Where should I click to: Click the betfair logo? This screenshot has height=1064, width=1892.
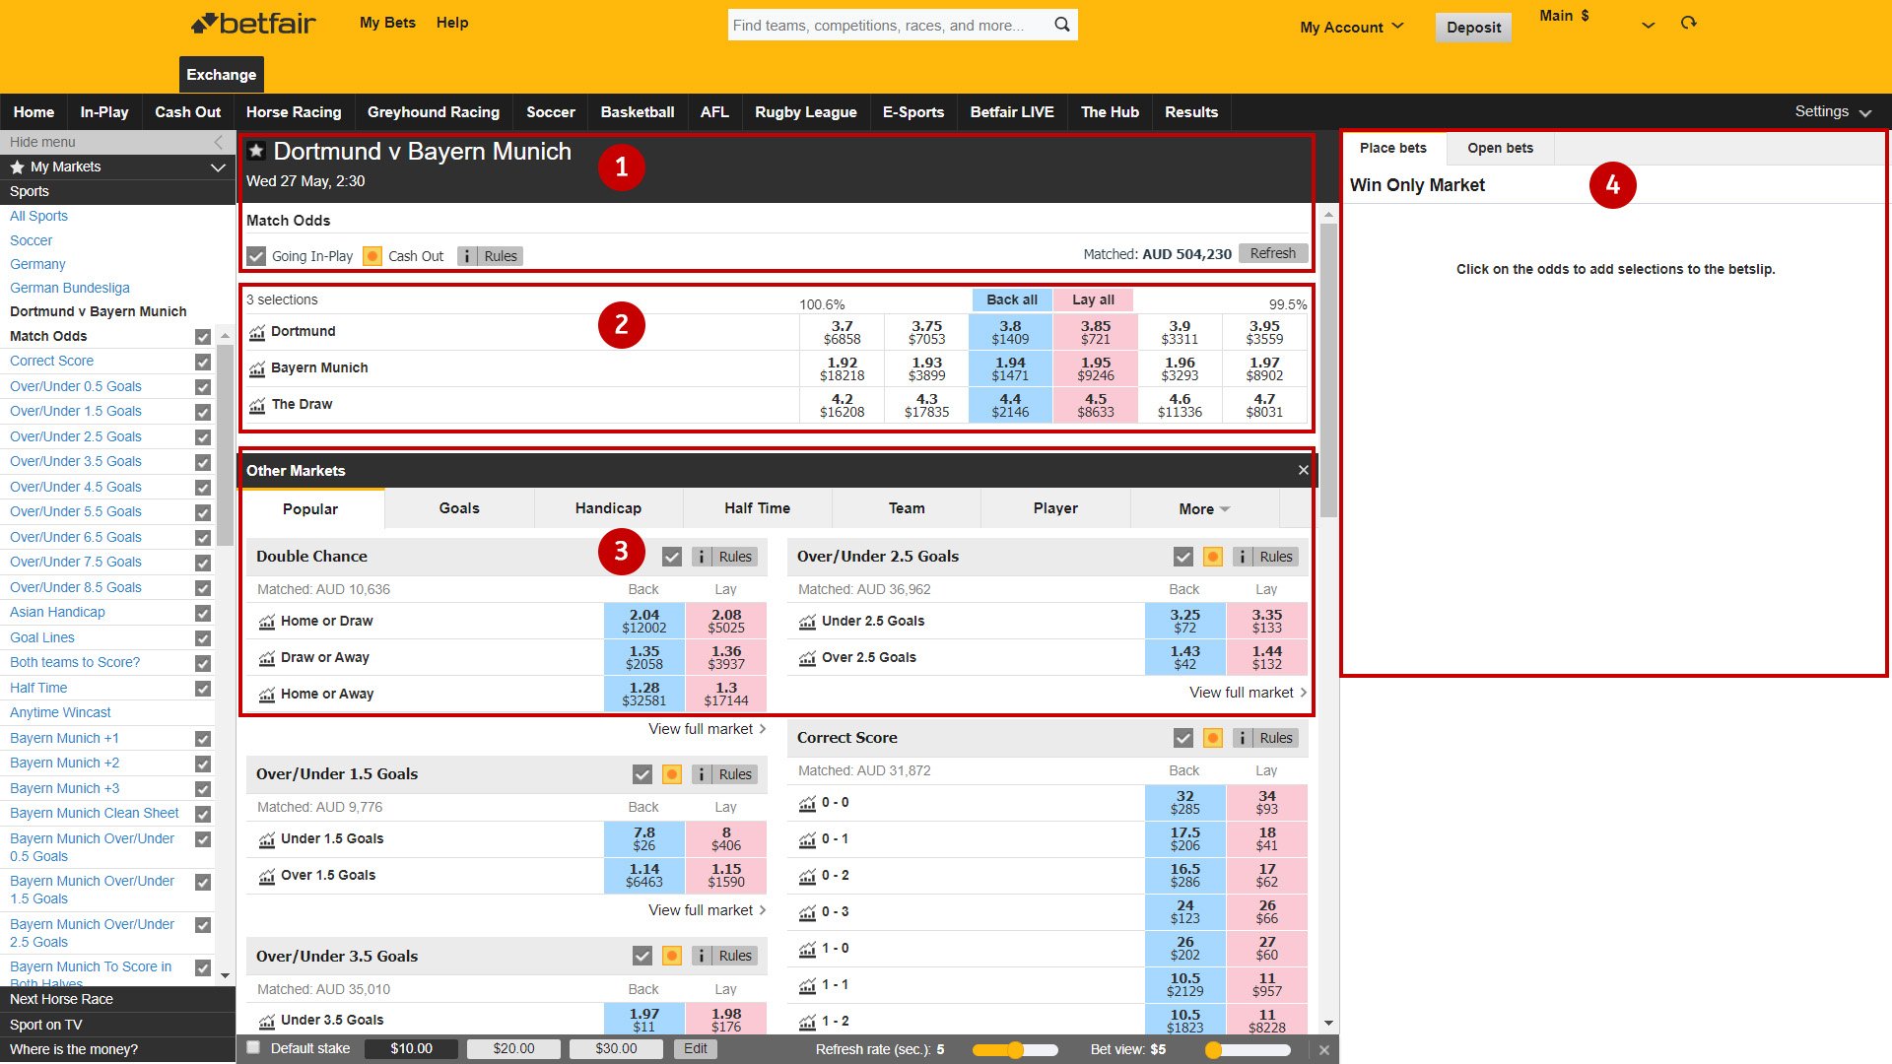point(252,24)
